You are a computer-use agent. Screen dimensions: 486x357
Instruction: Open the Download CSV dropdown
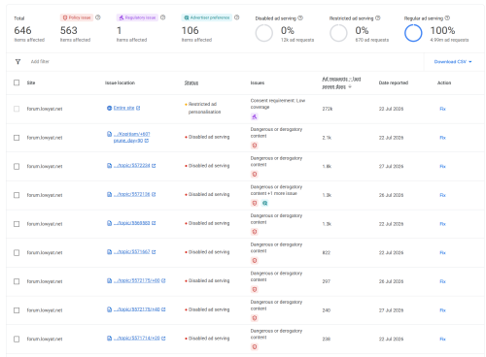453,62
